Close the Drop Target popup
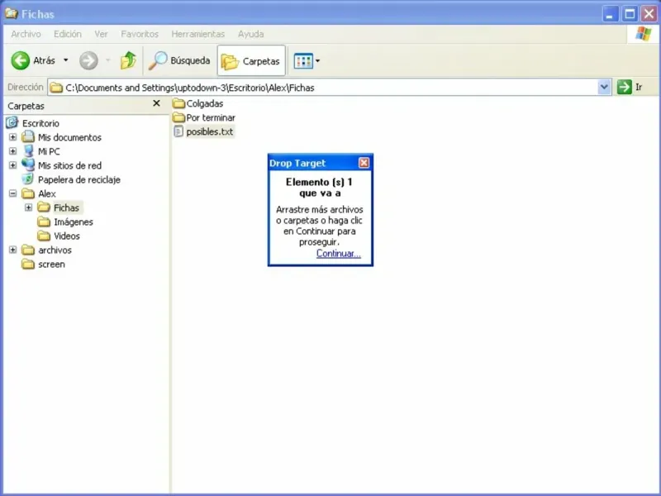Viewport: 661px width, 496px height. pos(364,163)
